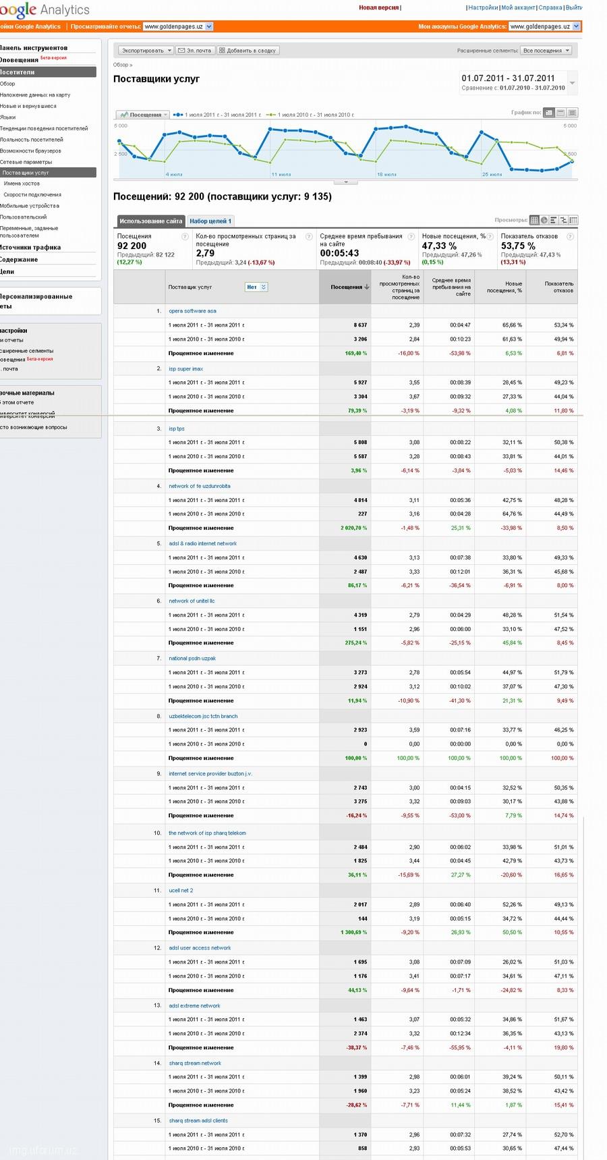Open Панель инструментов in the sidebar

[34, 48]
